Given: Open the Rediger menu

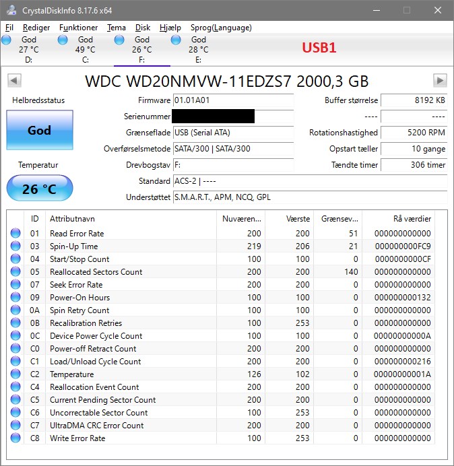Looking at the screenshot, I should point(36,28).
